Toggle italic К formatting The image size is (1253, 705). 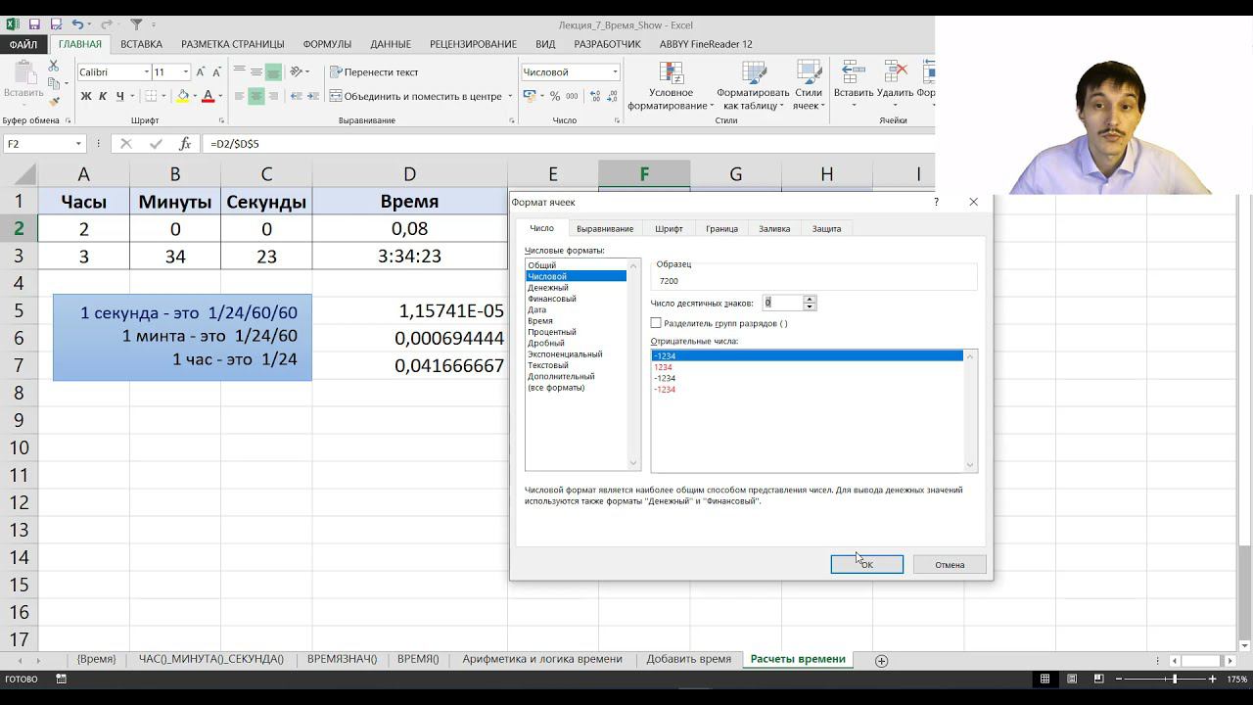103,96
